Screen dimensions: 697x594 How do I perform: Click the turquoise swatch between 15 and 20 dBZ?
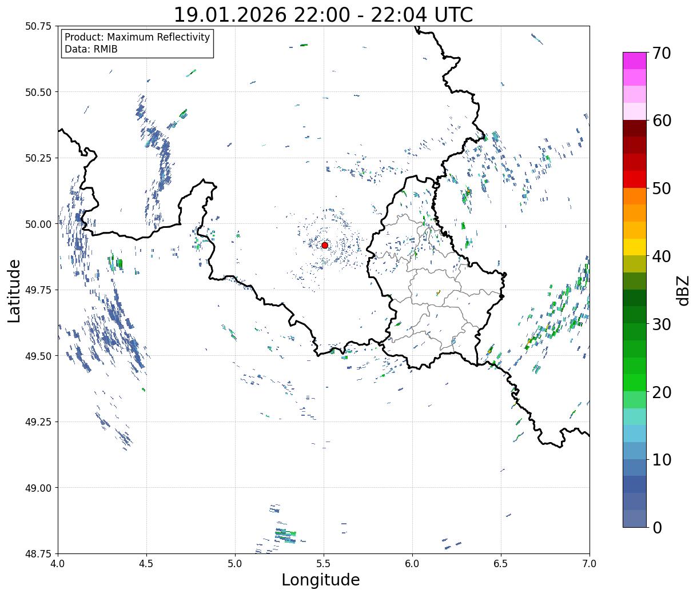point(635,417)
